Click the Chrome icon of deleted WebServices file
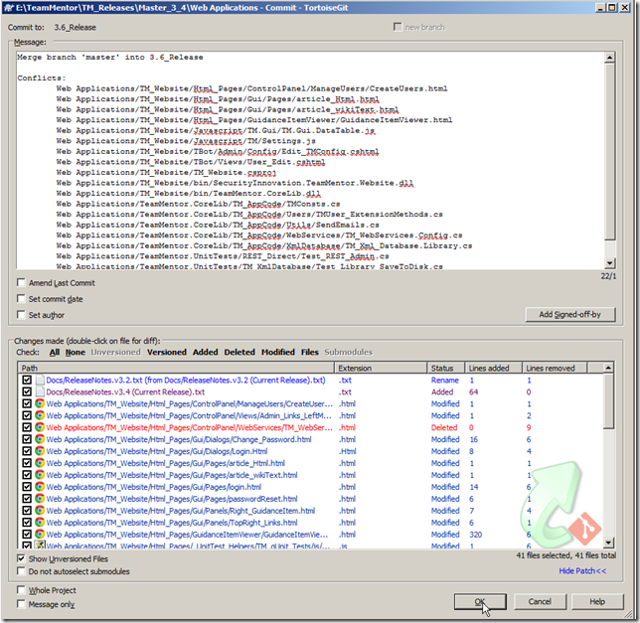The height and width of the screenshot is (623, 640). [x=40, y=427]
